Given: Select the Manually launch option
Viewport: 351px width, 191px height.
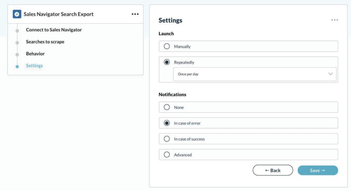Looking at the screenshot, I should 248,46.
